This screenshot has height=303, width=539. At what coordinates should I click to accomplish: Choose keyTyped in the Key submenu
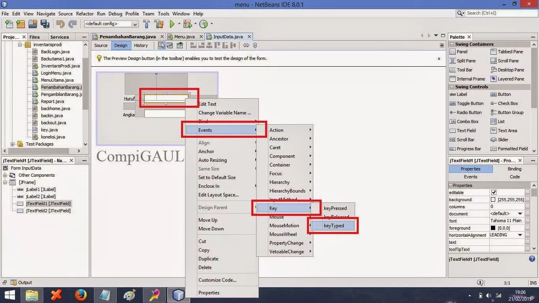(333, 226)
